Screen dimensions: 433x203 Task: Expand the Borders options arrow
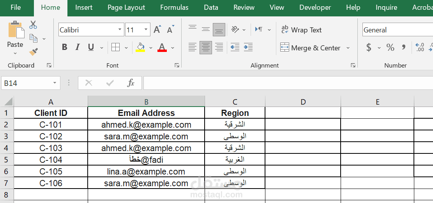pyautogui.click(x=126, y=48)
